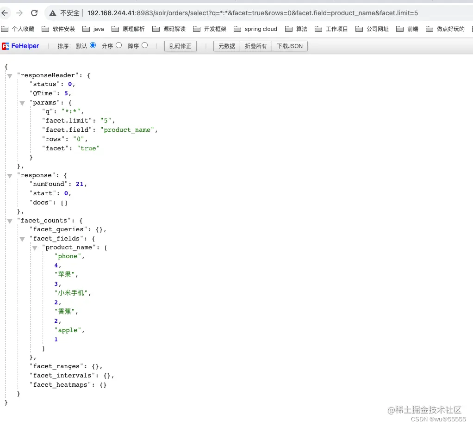This screenshot has width=473, height=426.
Task: Select the 升序 ascending sort radio
Action: coord(119,45)
